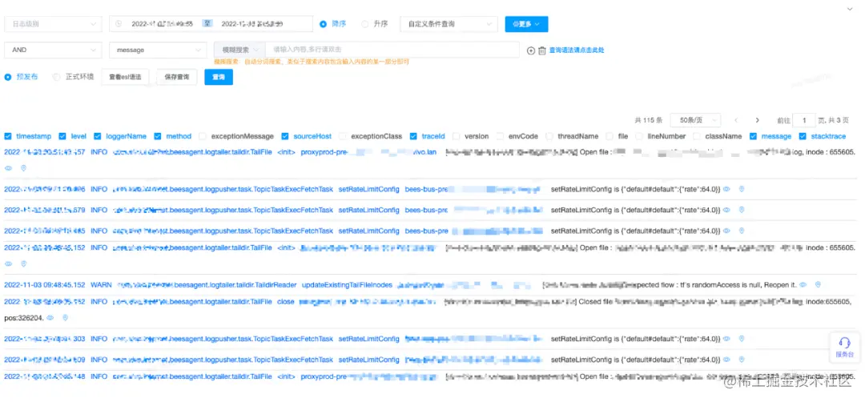Viewport: 865px width, 402px height.
Task: Click the trash icon to delete condition
Action: pos(541,50)
